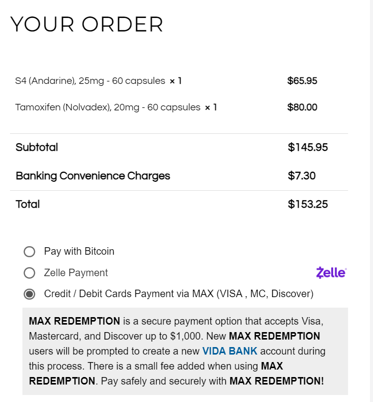
Task: Click the Subtotal label
Action: pyautogui.click(x=37, y=147)
